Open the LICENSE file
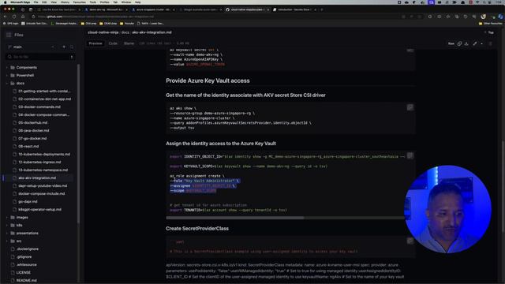505x284 pixels. [x=24, y=273]
